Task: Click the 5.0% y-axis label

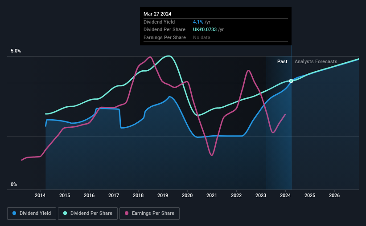Action: click(x=16, y=51)
